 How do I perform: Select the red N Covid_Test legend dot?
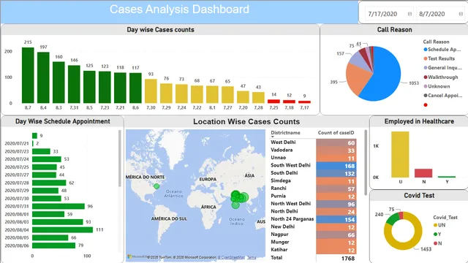click(436, 243)
